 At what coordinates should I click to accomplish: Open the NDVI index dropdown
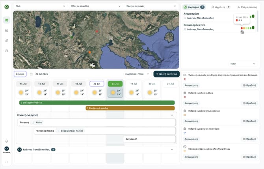(x=243, y=64)
